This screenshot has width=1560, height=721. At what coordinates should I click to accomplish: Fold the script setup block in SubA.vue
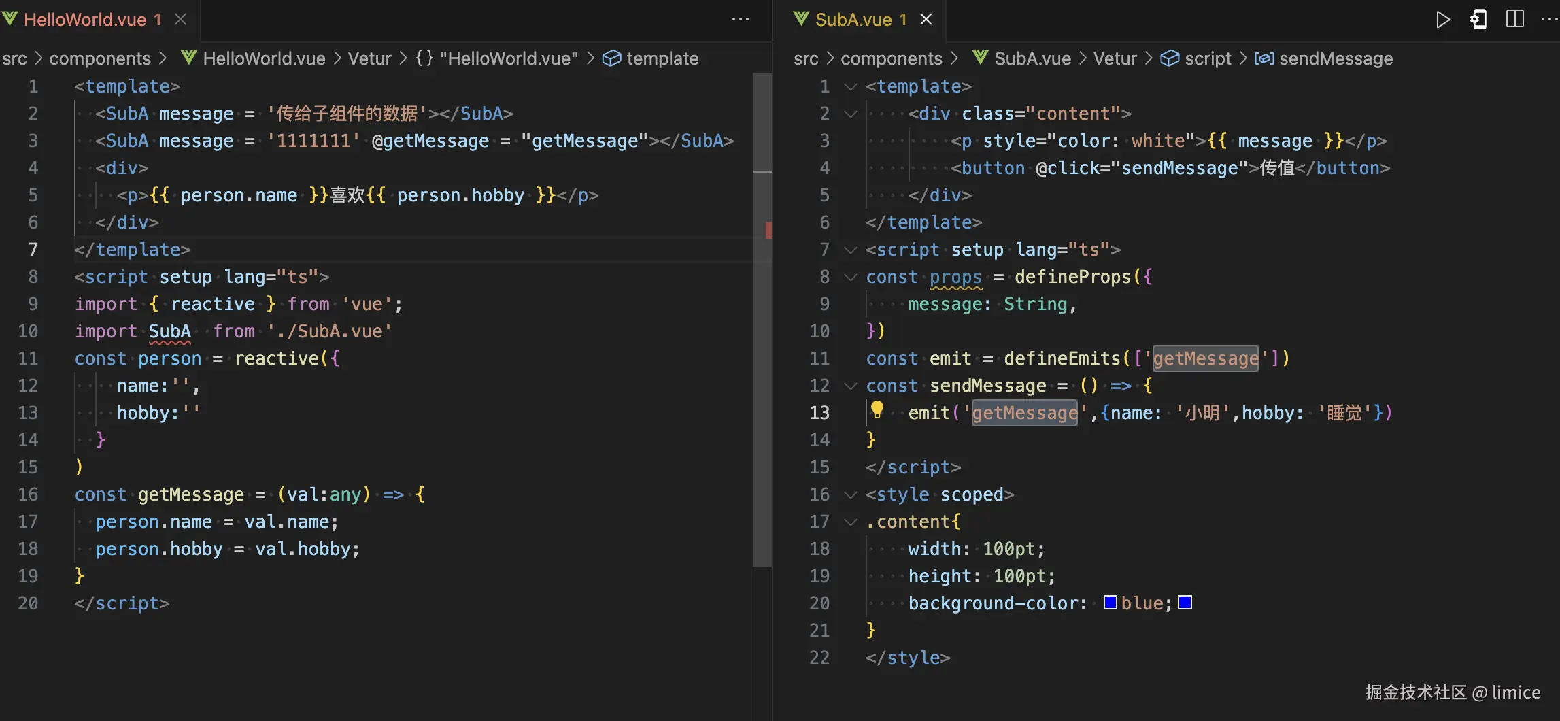850,250
